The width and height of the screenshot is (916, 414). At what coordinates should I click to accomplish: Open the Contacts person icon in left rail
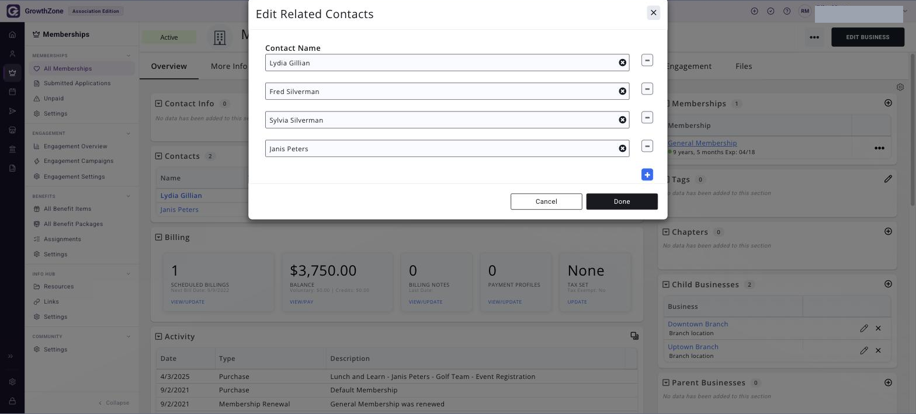coord(12,54)
